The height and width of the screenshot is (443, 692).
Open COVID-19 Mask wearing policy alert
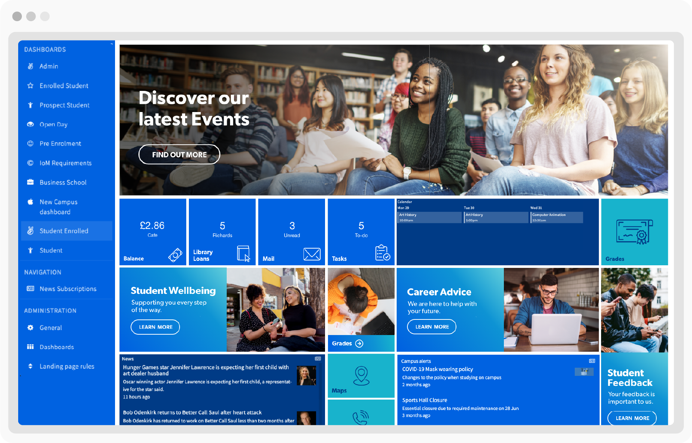tap(437, 369)
